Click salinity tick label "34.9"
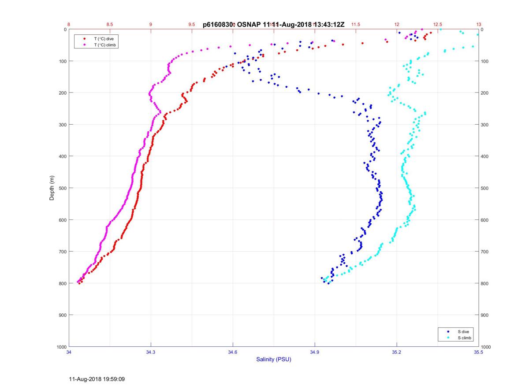 tap(315, 352)
